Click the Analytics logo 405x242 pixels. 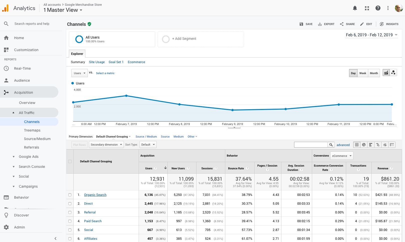point(6,8)
